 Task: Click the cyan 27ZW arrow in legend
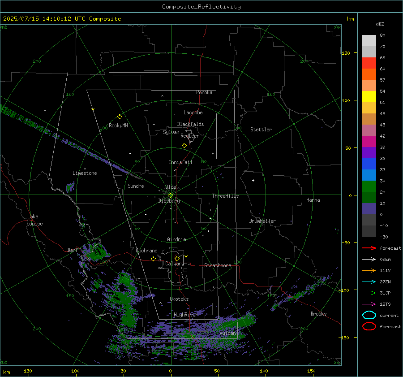(369, 282)
